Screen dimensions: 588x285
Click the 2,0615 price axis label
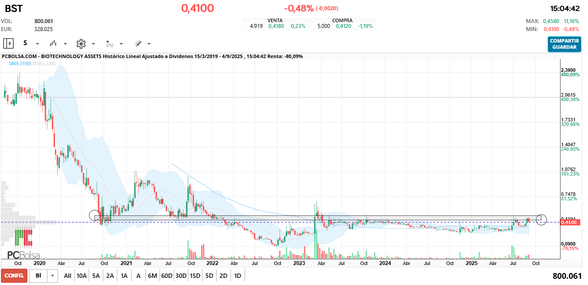pyautogui.click(x=568, y=95)
